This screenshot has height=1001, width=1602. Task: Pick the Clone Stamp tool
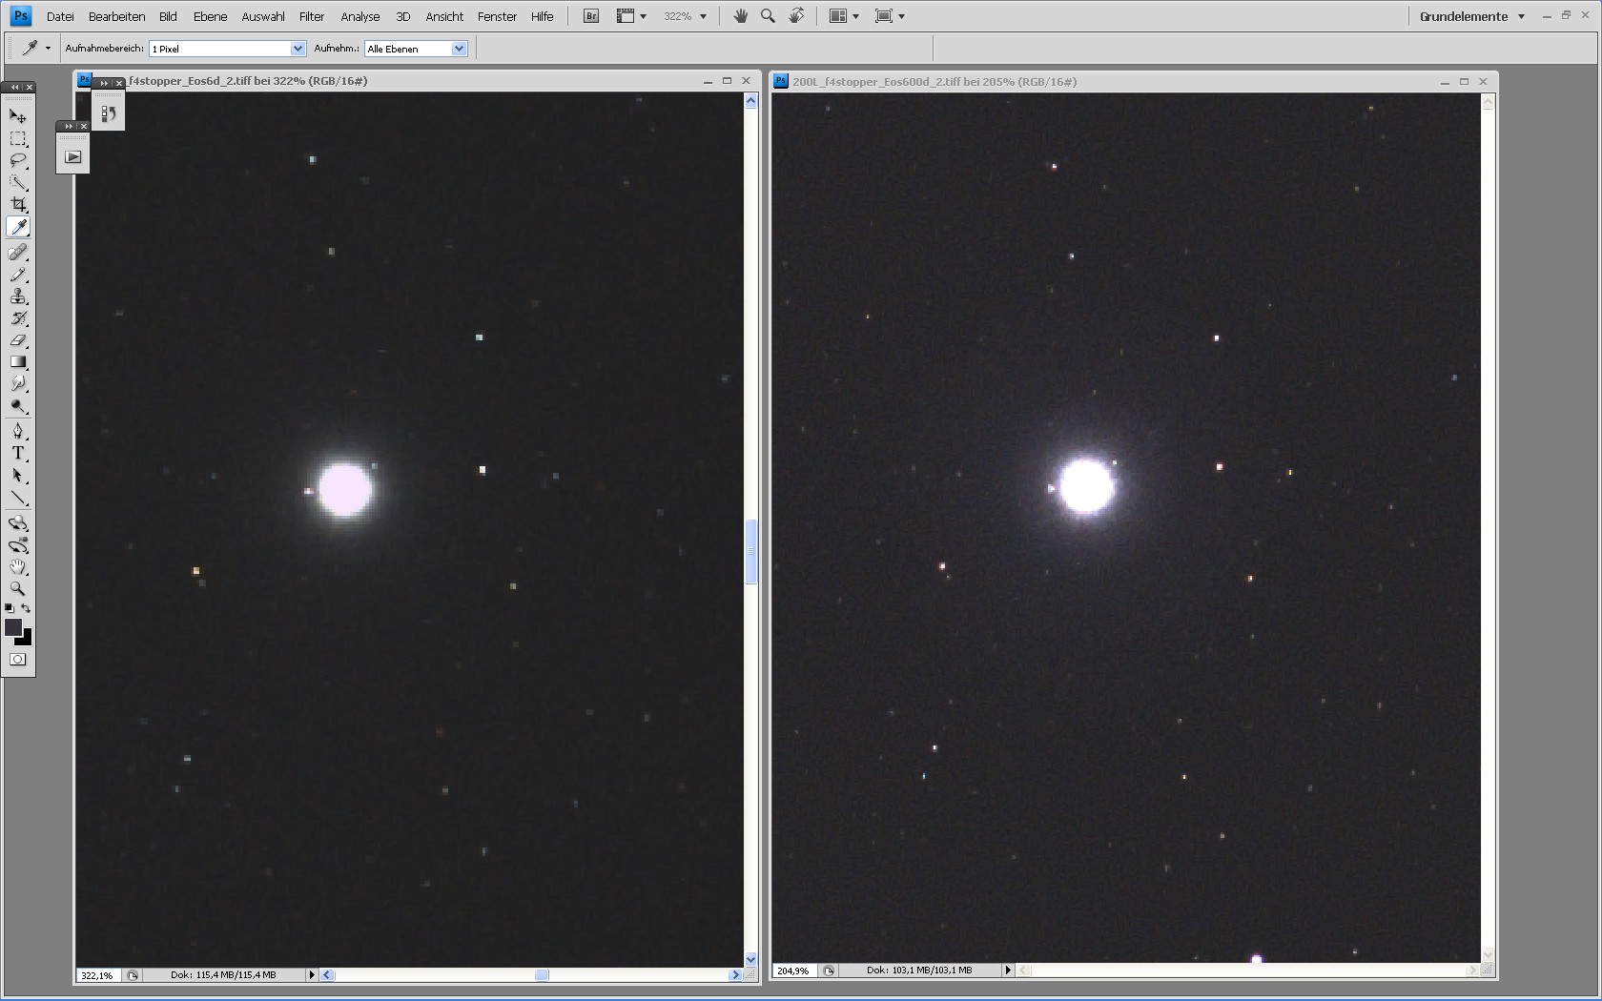click(18, 296)
